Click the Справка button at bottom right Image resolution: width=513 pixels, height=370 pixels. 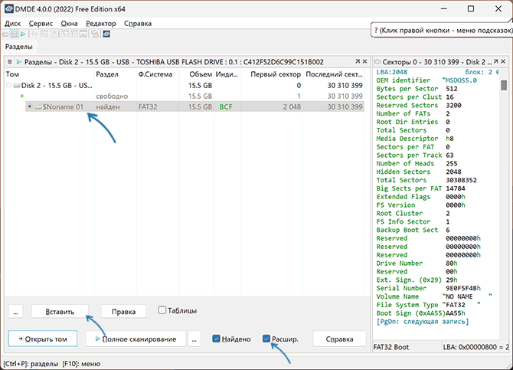[340, 339]
